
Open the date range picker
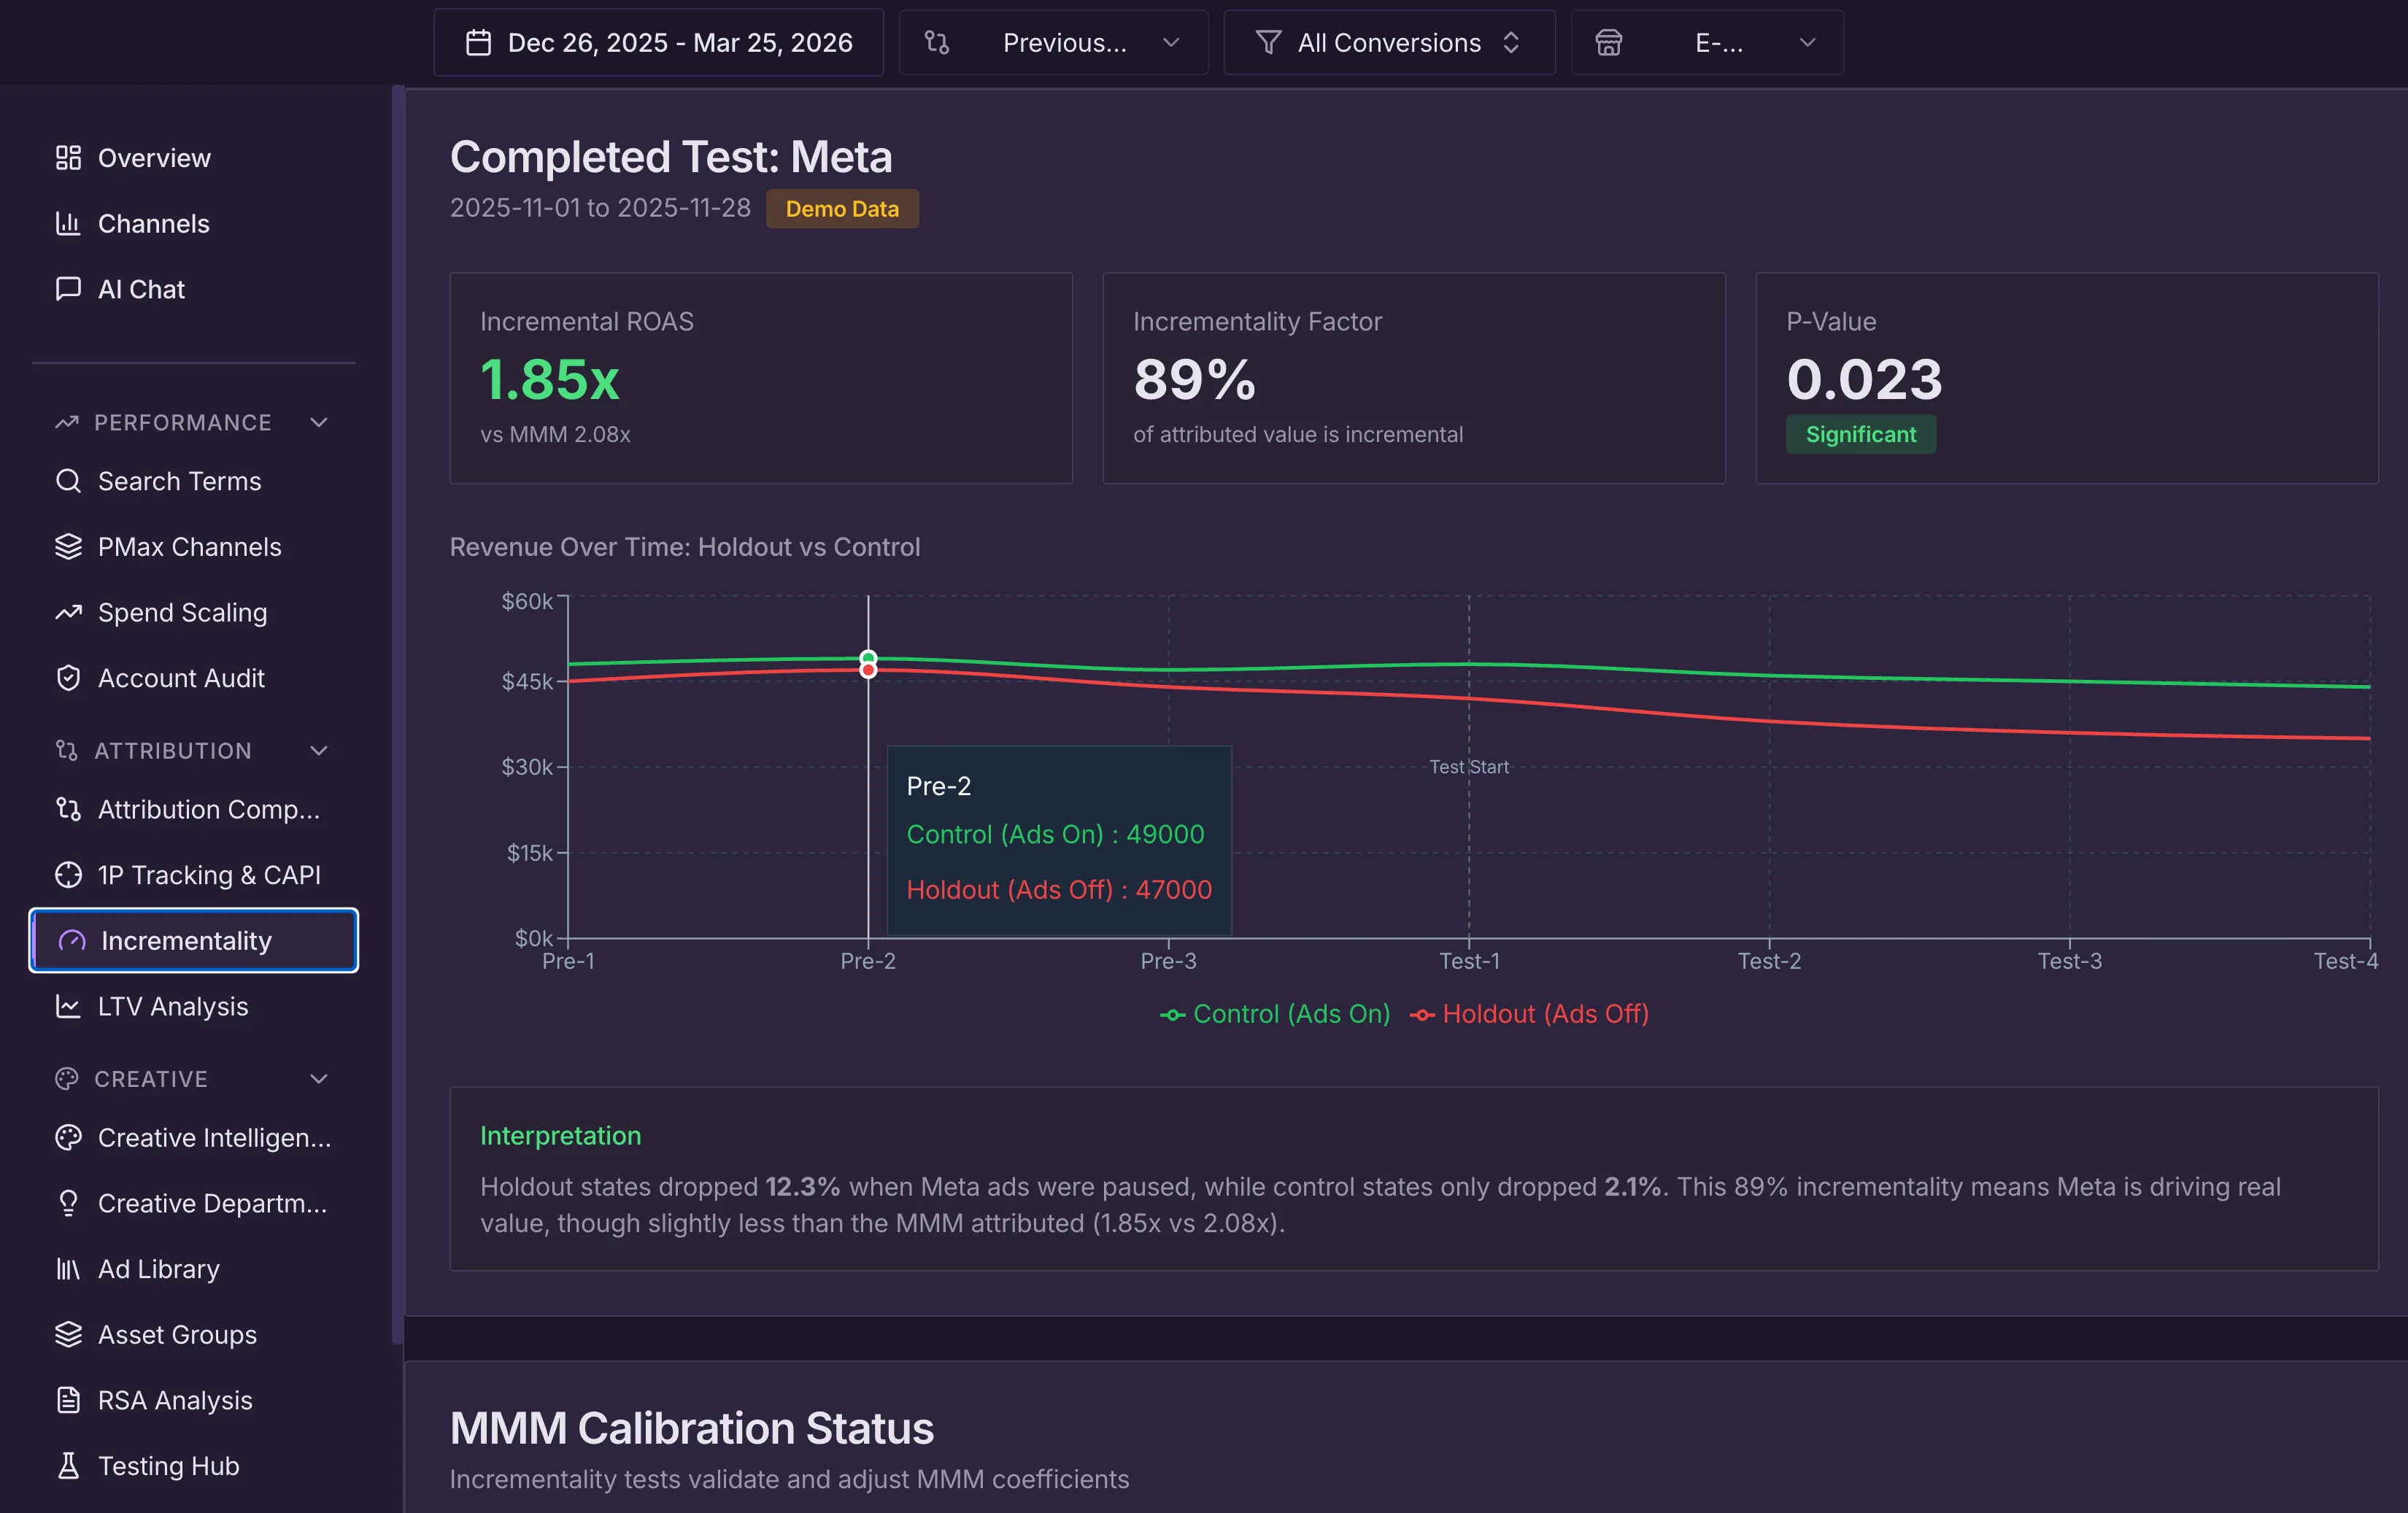coord(659,43)
